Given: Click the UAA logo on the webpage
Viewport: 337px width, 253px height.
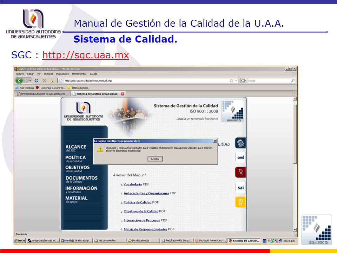Looking at the screenshot, I should (x=84, y=111).
